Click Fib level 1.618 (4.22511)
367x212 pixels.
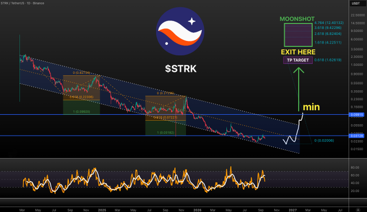[328, 43]
